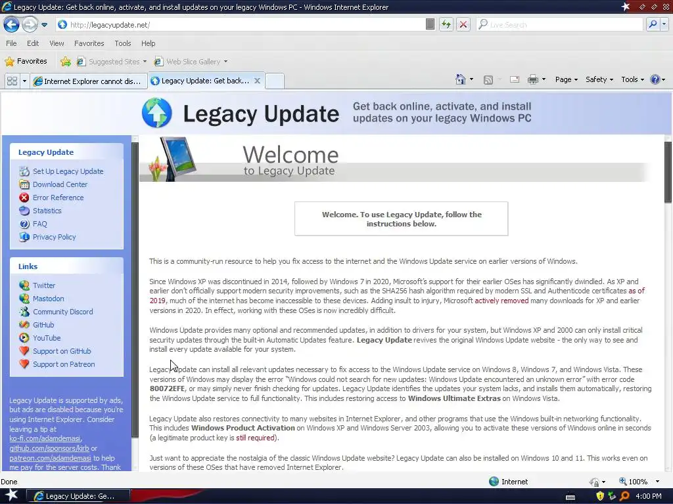
Task: Click the Community Discord icon
Action: (24, 312)
